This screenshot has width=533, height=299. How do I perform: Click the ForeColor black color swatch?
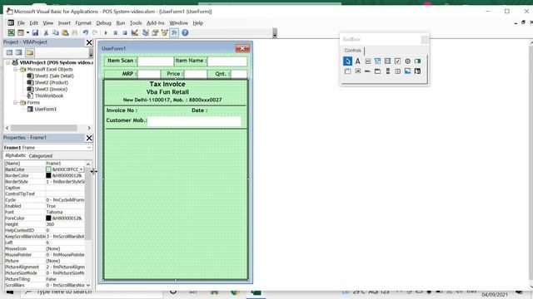48,218
